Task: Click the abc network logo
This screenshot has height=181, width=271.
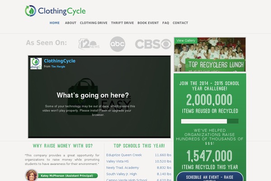Action: 117,44
